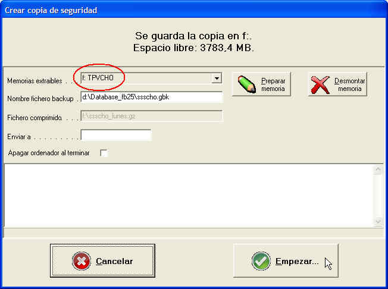Image resolution: width=388 pixels, height=289 pixels.
Task: Focus the 'Enviar a' text field
Action: pos(116,135)
